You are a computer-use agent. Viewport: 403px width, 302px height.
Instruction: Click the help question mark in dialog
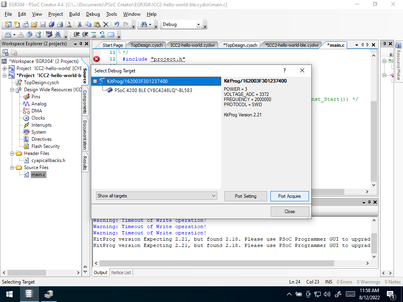pos(285,70)
